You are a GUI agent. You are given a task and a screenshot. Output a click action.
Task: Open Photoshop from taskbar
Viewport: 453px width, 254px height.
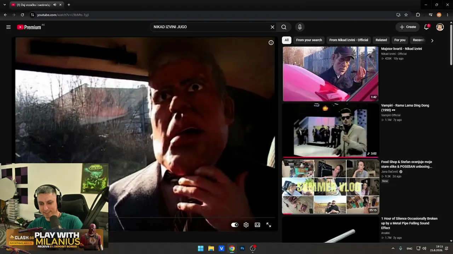tap(242, 248)
